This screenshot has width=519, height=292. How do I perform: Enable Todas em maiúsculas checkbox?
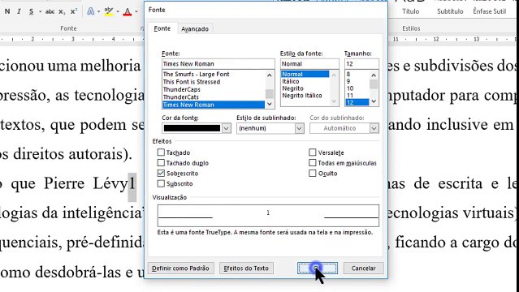[x=313, y=163]
